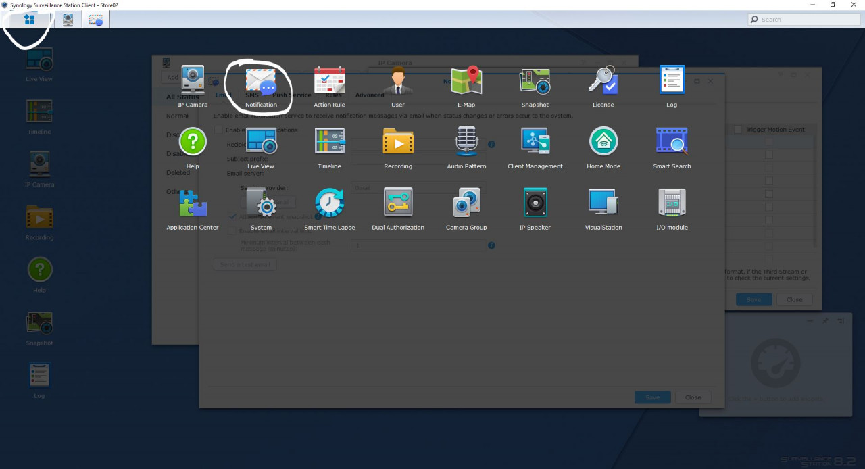Open IP Camera from main menu
Viewport: 865px width, 469px height.
[x=193, y=87]
